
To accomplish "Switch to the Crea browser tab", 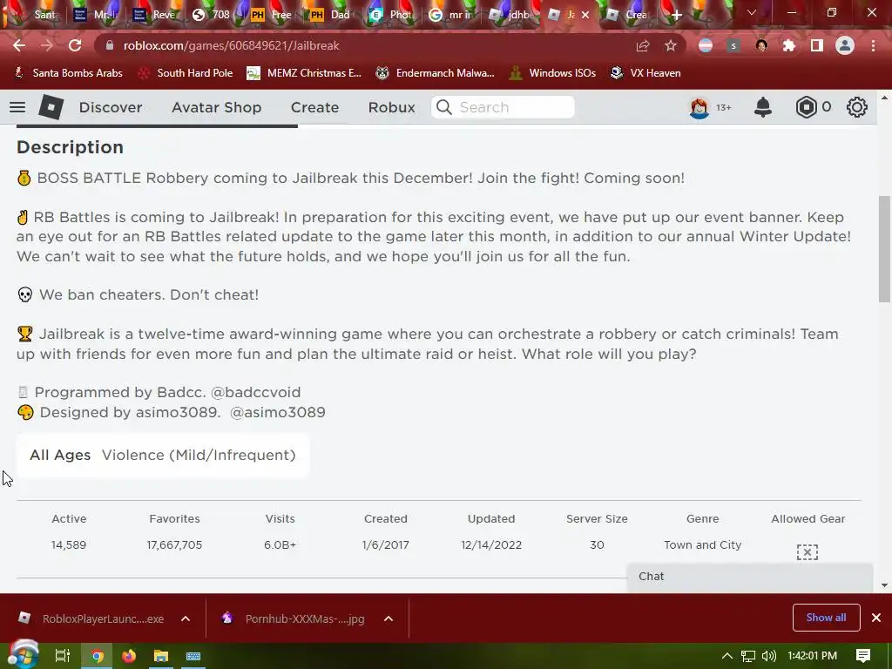I will [x=627, y=15].
